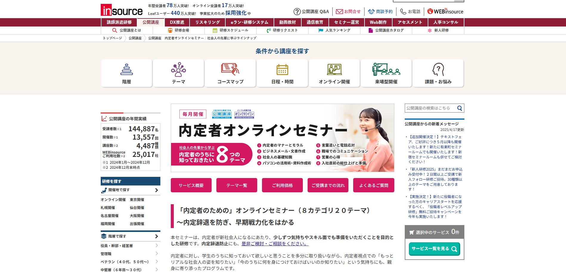
Task: Expand the 役員・幹部・経営層 chevron
Action: click(x=157, y=246)
